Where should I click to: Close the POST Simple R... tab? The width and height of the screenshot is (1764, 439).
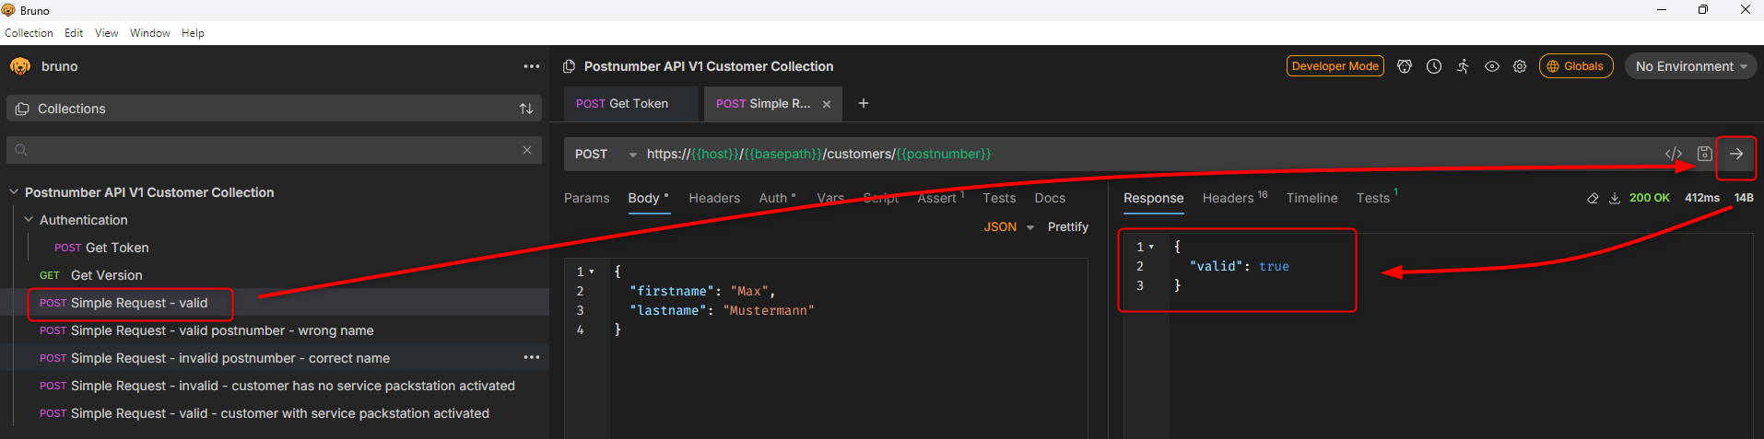click(x=827, y=104)
